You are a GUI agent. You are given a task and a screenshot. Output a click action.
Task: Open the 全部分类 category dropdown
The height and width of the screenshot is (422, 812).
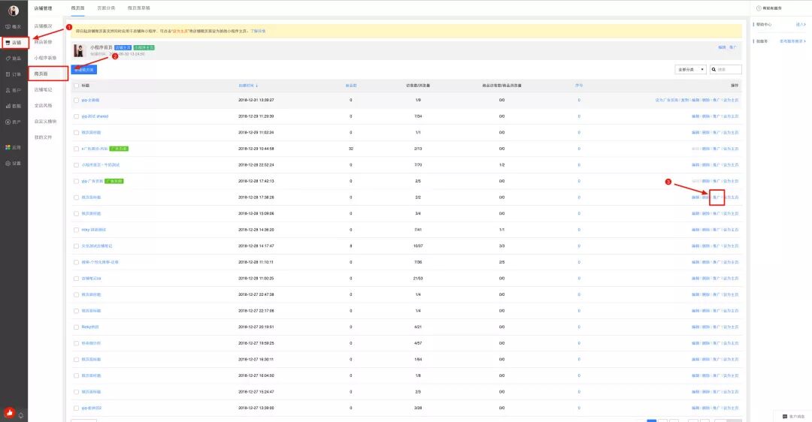[690, 69]
